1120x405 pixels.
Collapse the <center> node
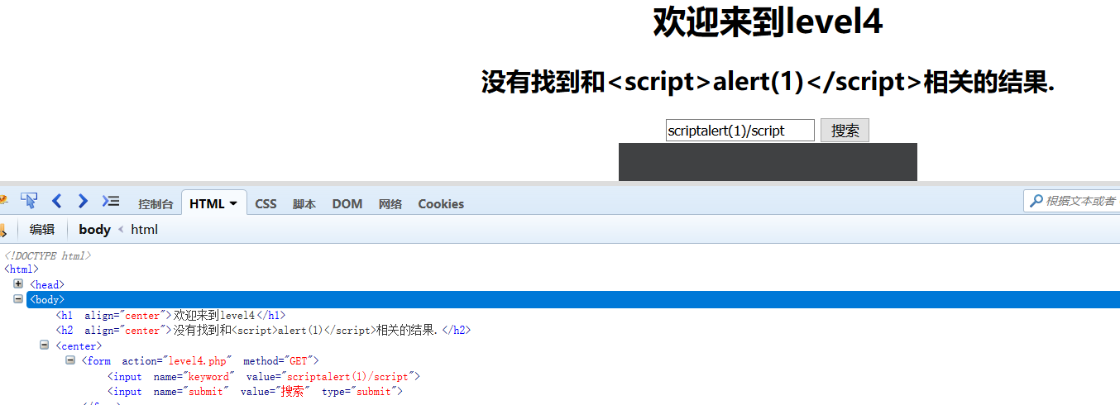45,345
